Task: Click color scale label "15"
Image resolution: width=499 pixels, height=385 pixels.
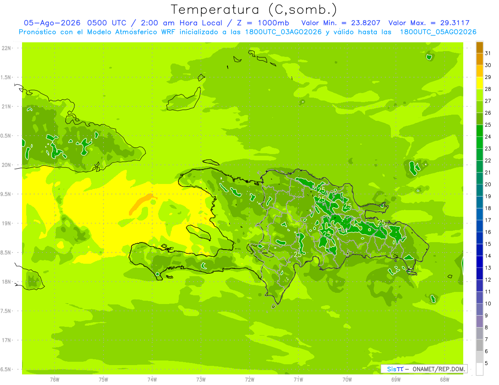Action: [x=488, y=244]
